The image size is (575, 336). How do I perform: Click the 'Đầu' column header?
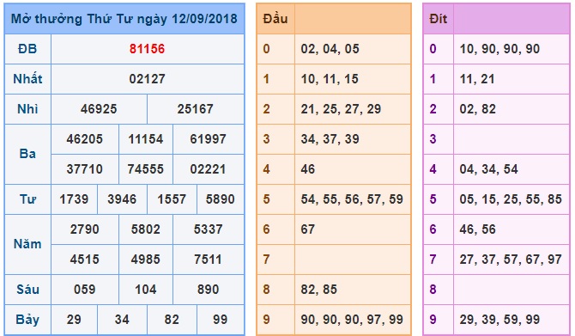(x=275, y=19)
